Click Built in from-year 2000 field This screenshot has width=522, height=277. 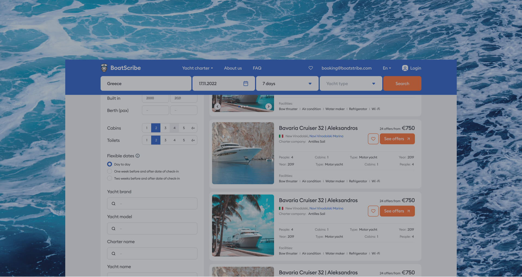click(x=156, y=98)
